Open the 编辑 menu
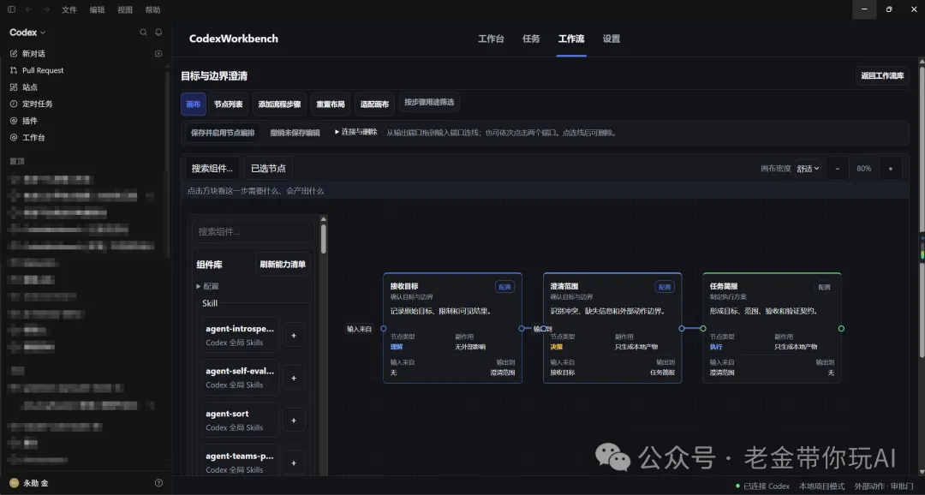This screenshot has height=495, width=925. (x=98, y=9)
